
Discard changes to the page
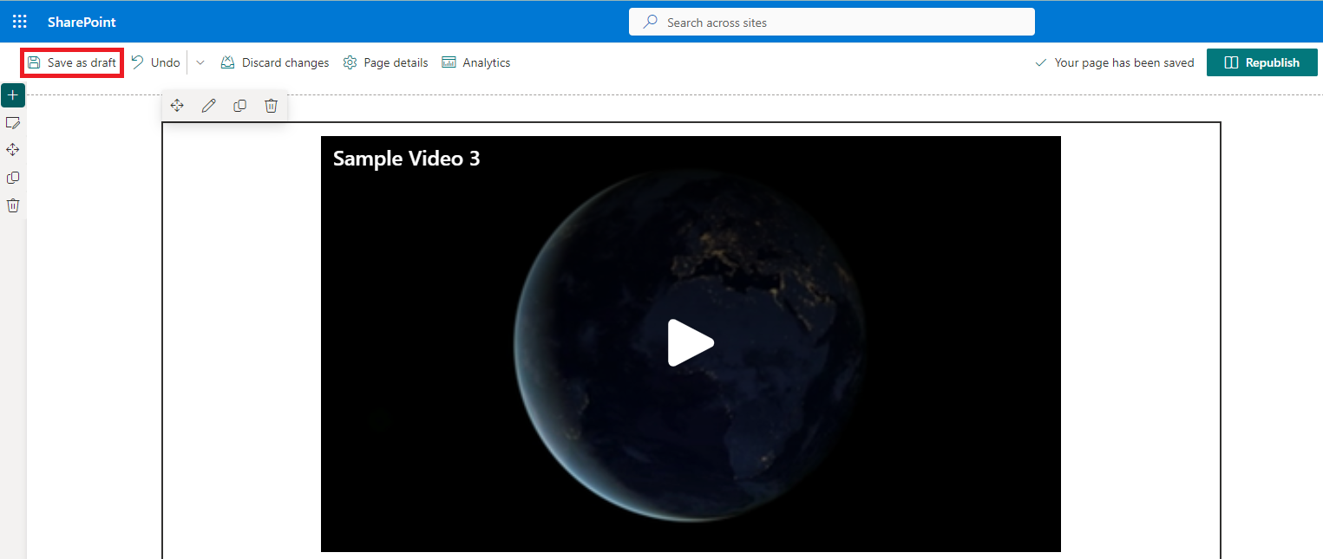tap(274, 62)
